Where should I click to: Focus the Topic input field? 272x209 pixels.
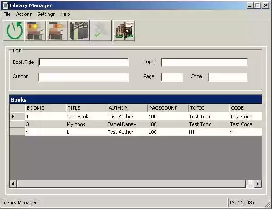click(204, 63)
